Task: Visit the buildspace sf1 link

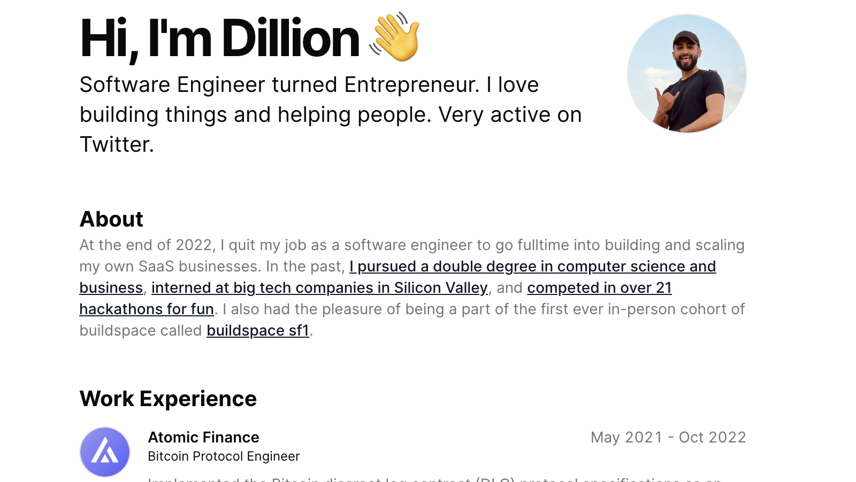Action: (258, 330)
